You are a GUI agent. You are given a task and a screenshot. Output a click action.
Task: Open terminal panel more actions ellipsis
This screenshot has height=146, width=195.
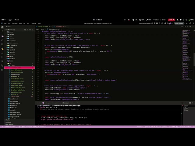click(186, 103)
